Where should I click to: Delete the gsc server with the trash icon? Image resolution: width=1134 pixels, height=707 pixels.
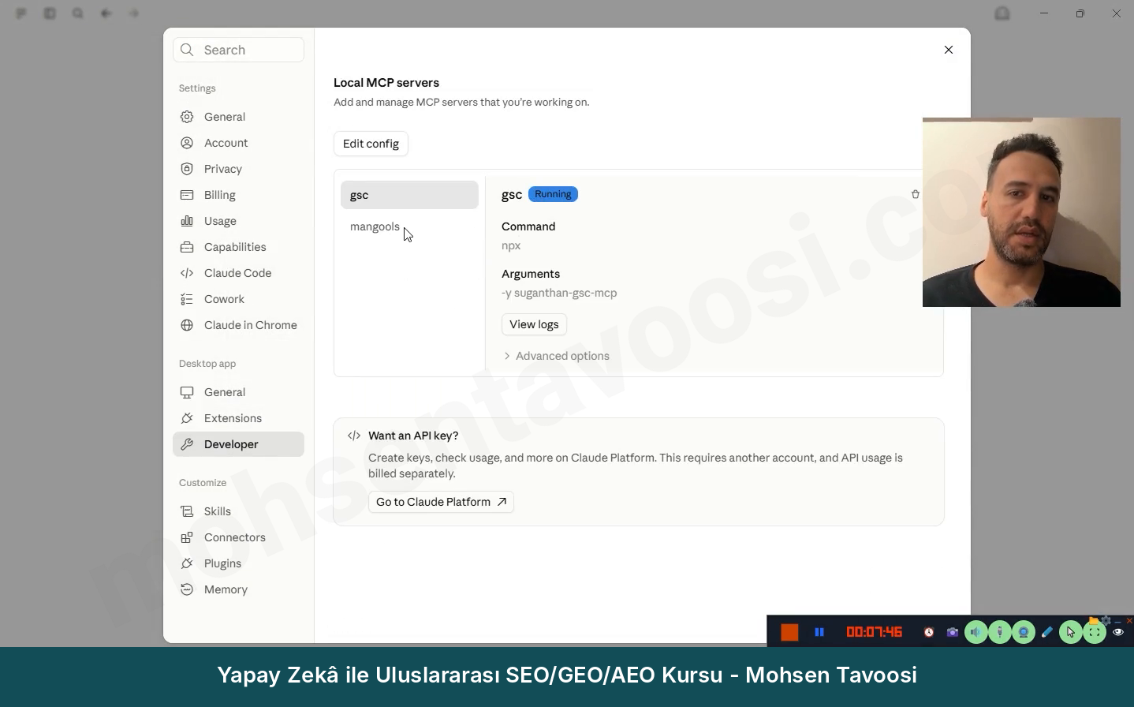click(x=915, y=194)
